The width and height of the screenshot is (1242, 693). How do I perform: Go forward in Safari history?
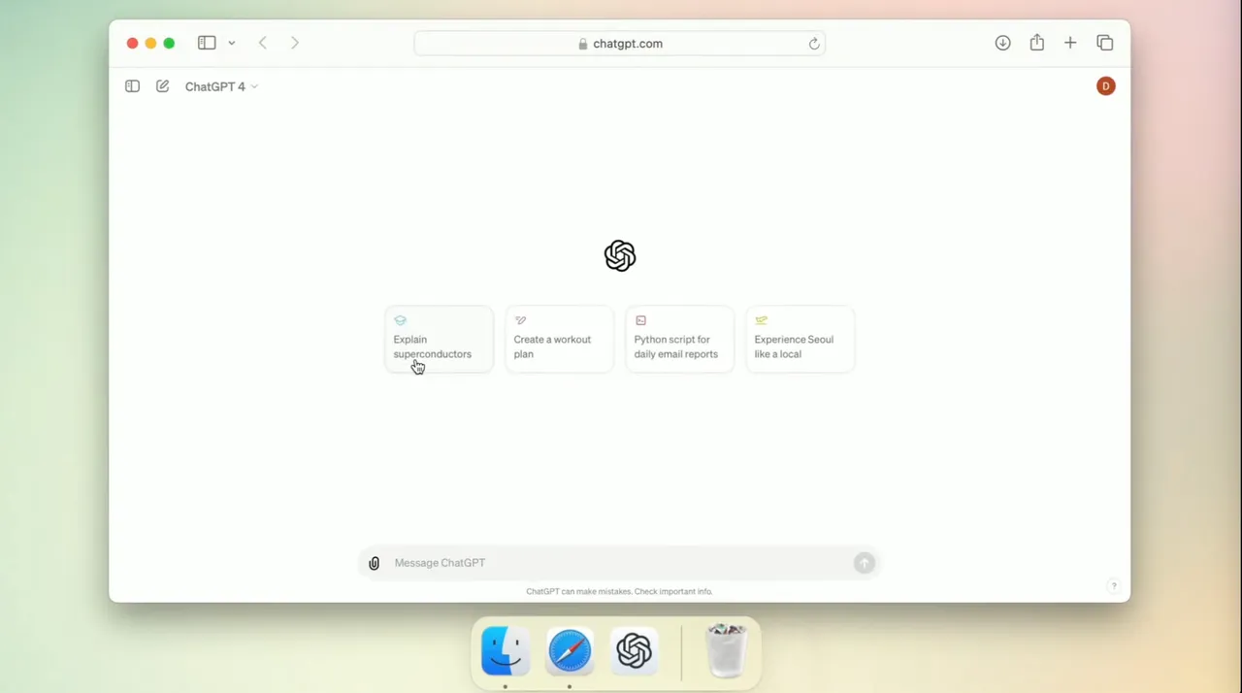tap(295, 43)
